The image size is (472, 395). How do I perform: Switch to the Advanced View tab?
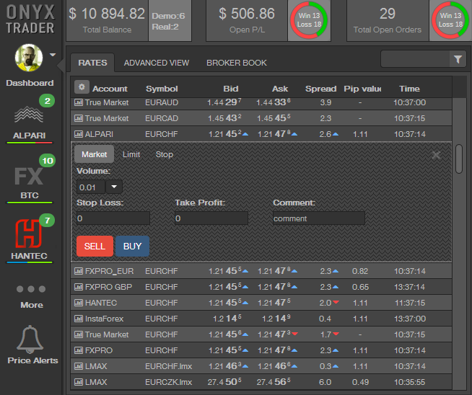[157, 63]
